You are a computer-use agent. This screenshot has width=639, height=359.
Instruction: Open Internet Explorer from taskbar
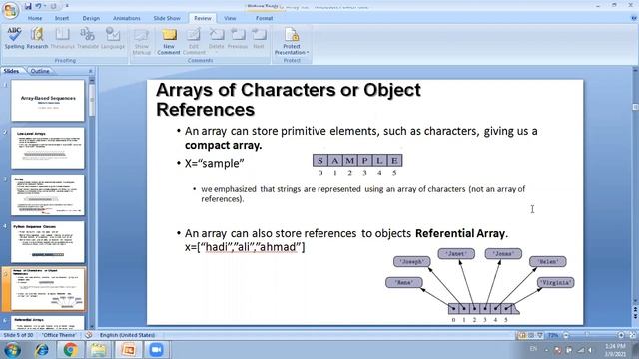click(x=41, y=350)
